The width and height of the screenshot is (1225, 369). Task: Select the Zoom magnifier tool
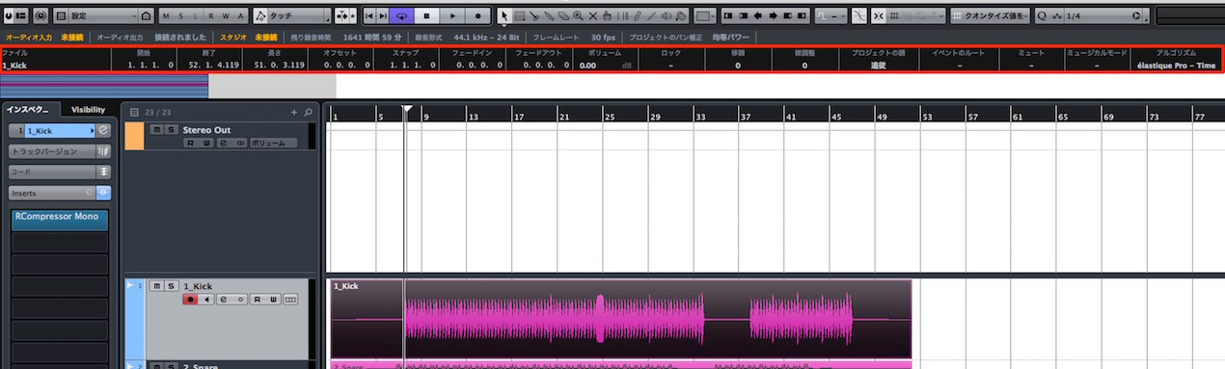click(578, 16)
